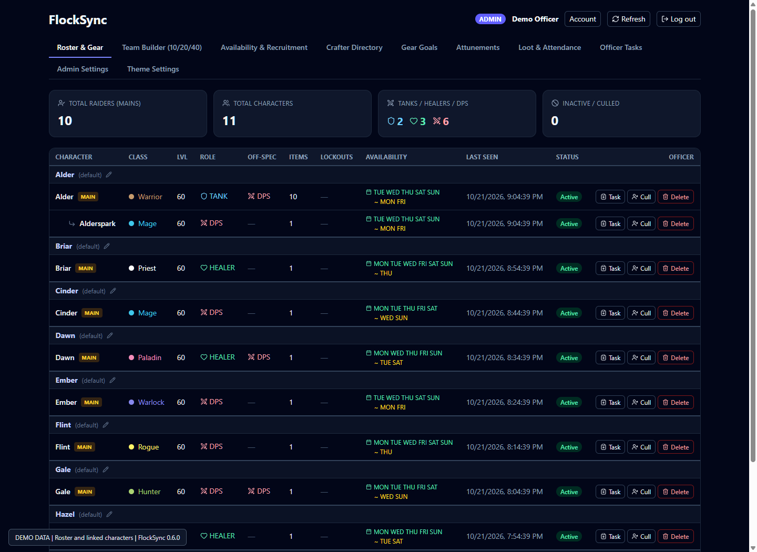Edit Gale group name pencil icon
Screen dimensions: 757x552
106,469
